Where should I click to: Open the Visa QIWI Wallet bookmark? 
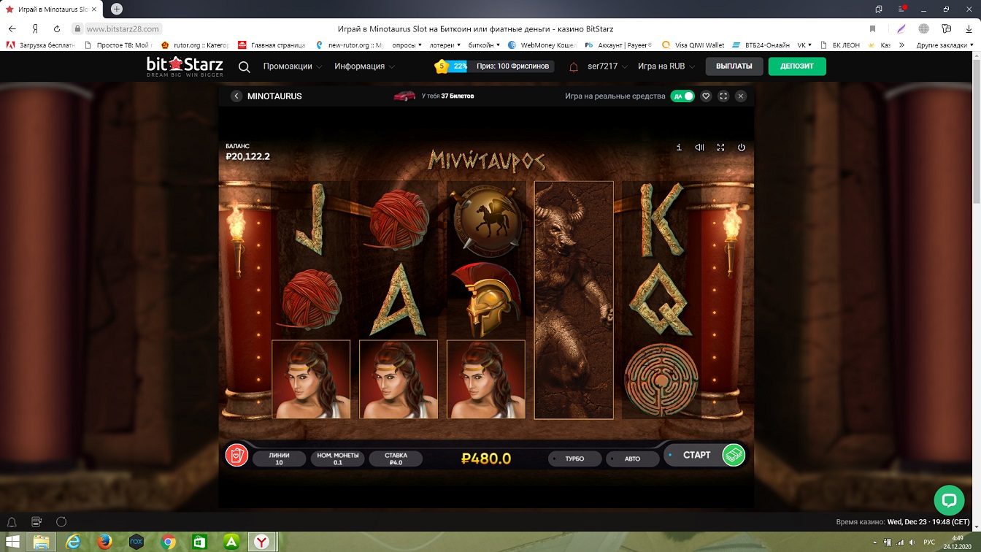693,45
